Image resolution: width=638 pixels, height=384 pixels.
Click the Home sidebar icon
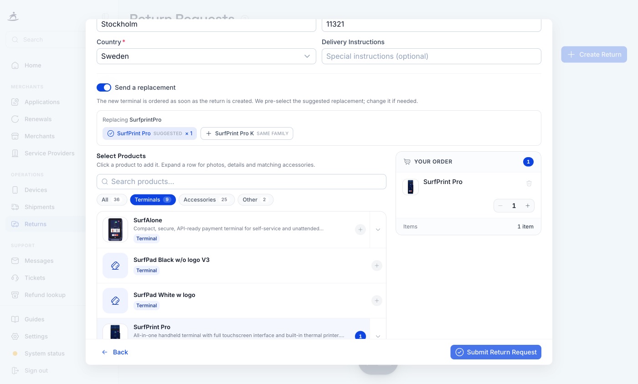pos(15,65)
